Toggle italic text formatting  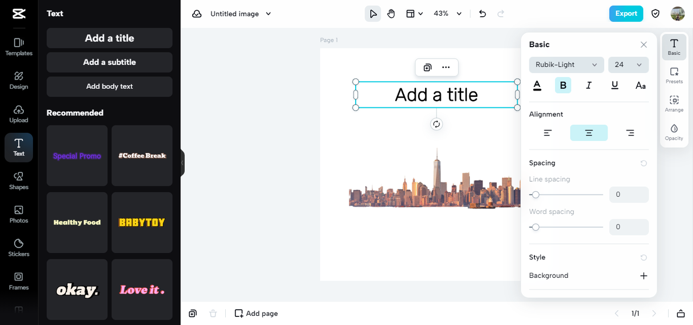[589, 85]
